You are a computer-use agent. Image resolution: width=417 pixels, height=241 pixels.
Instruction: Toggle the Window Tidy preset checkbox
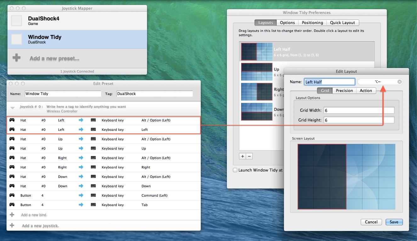[16, 39]
